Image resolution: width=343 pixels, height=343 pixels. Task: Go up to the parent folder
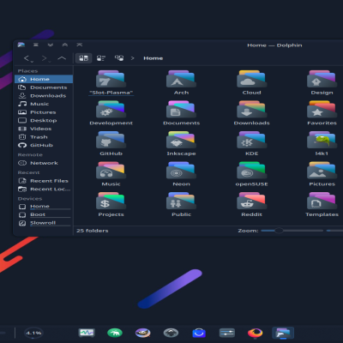(x=62, y=58)
